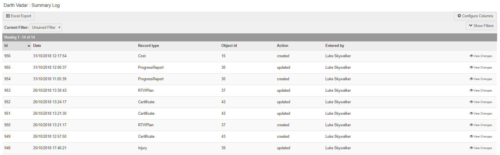Image resolution: width=500 pixels, height=155 pixels.
Task: Sort by Object id column header
Action: coord(229,46)
